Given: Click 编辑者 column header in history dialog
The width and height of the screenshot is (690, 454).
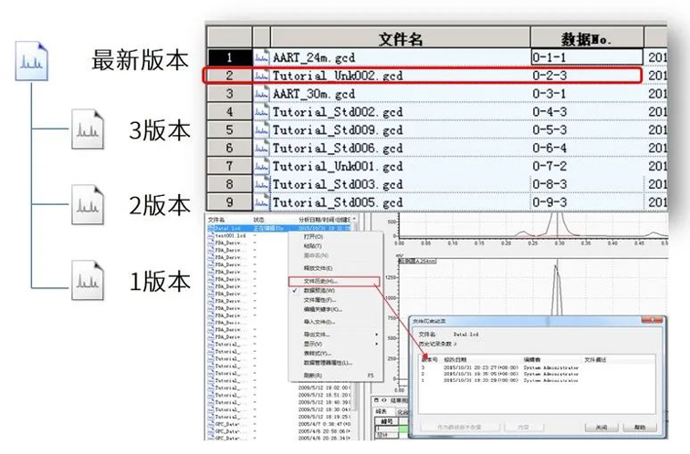Looking at the screenshot, I should [531, 359].
